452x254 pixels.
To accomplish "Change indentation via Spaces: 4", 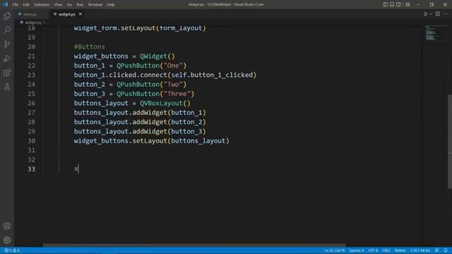I will tap(357, 250).
